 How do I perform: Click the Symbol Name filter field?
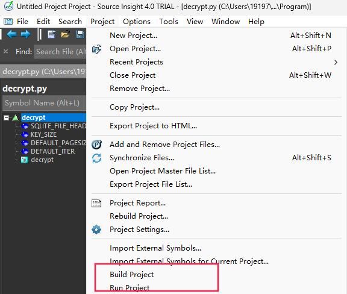pyautogui.click(x=44, y=103)
